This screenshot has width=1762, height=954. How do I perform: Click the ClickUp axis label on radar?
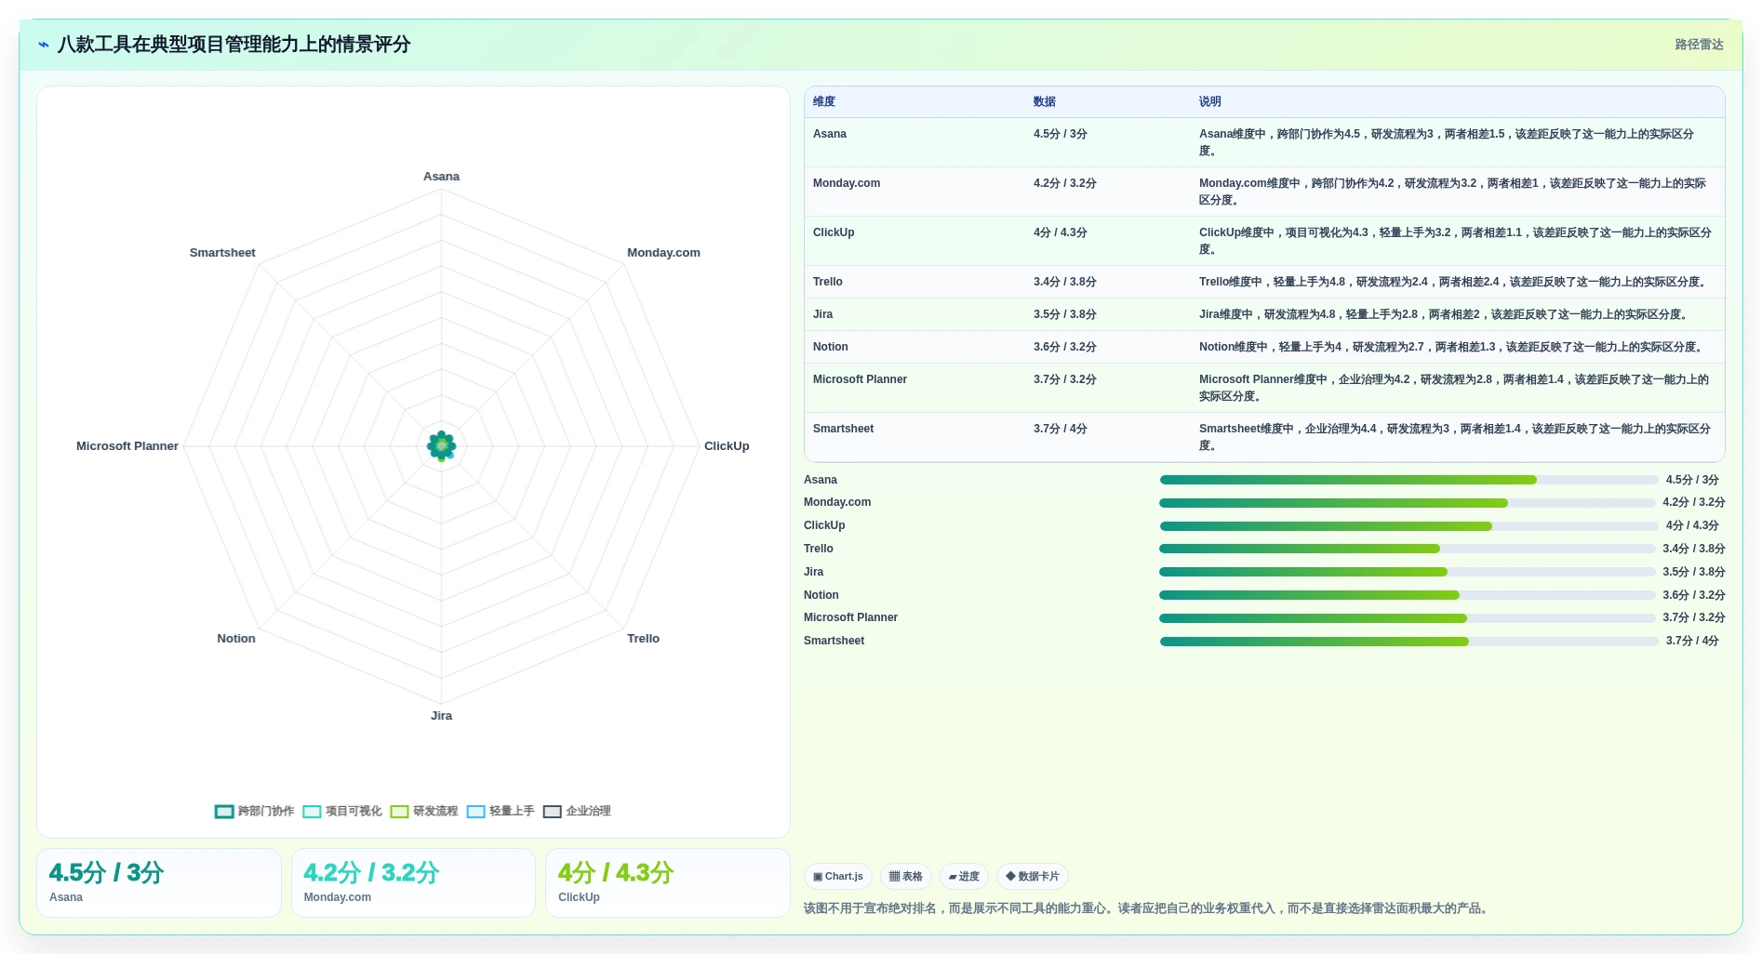coord(727,446)
